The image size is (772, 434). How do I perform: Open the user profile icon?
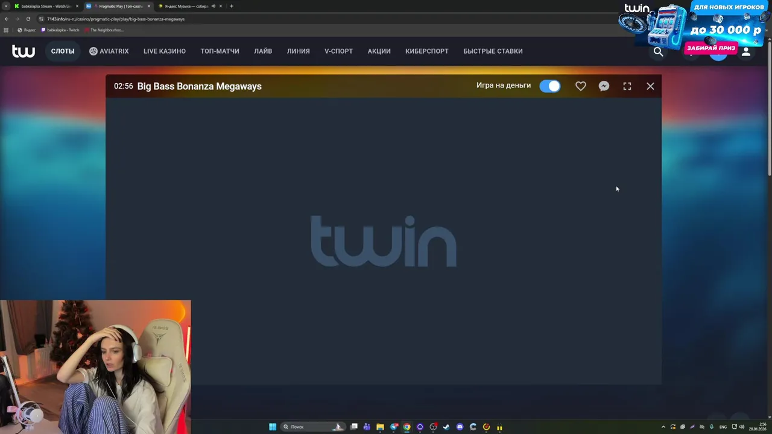746,52
